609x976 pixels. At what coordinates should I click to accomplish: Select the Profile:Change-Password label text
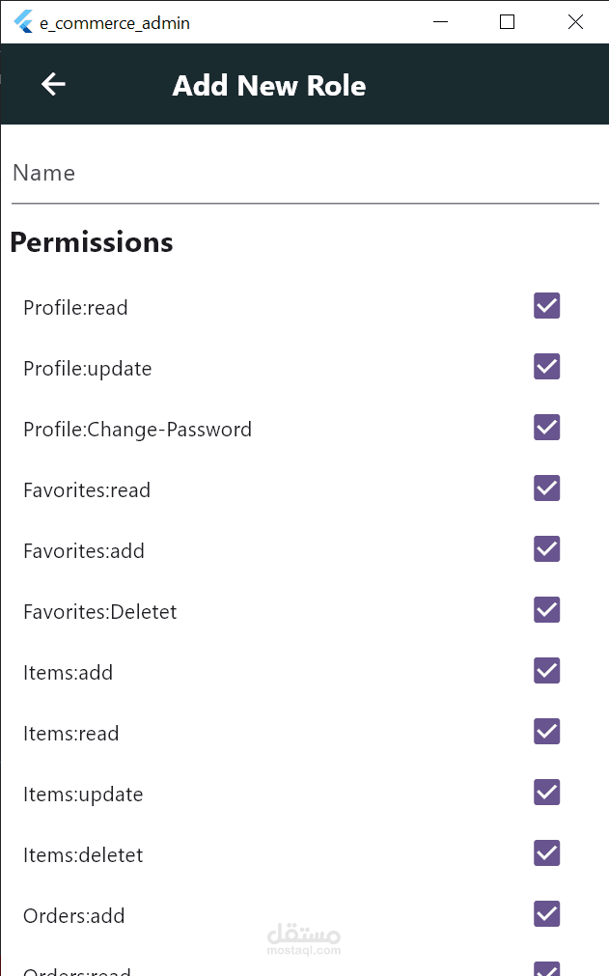[x=137, y=430]
